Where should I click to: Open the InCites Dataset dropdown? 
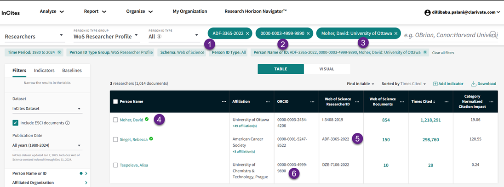(x=47, y=109)
